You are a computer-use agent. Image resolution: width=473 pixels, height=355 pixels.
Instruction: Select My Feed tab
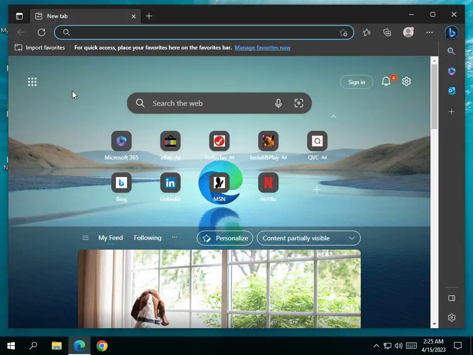click(x=110, y=238)
